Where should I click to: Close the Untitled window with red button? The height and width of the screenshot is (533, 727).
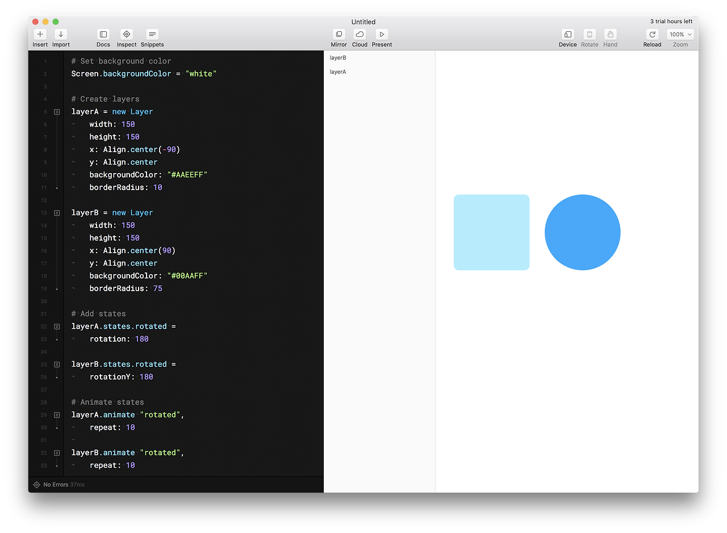pos(35,22)
